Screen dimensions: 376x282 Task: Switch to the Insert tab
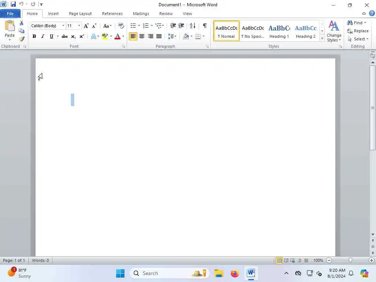coord(53,14)
